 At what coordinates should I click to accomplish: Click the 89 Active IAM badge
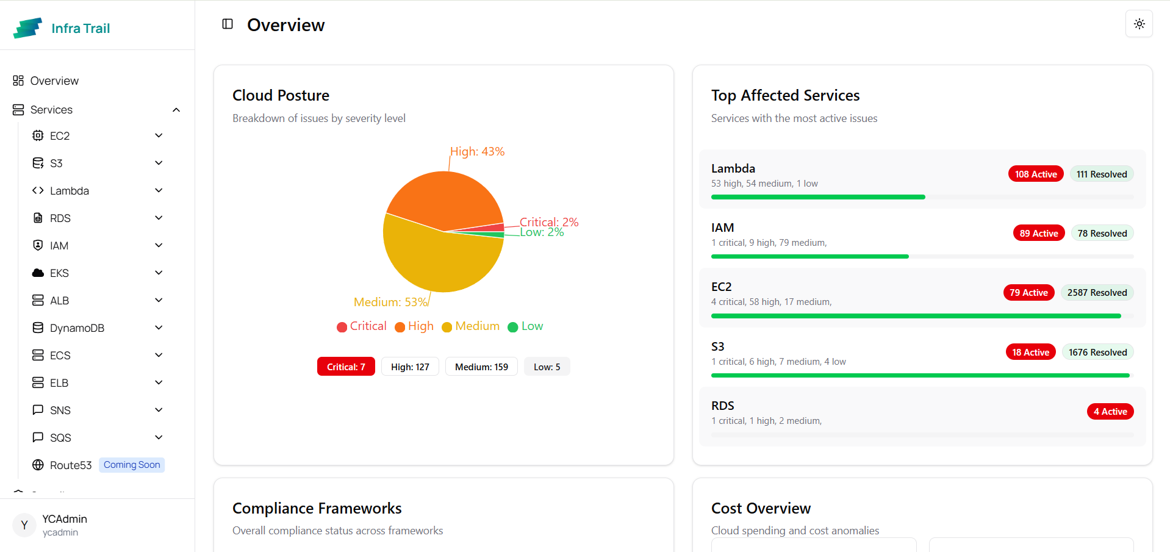(x=1039, y=233)
